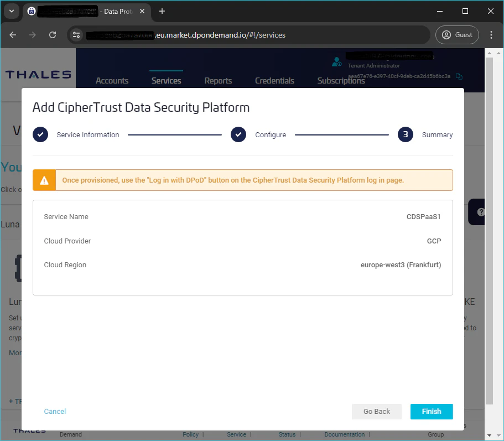Open the Reports tab
504x441 pixels.
(218, 81)
